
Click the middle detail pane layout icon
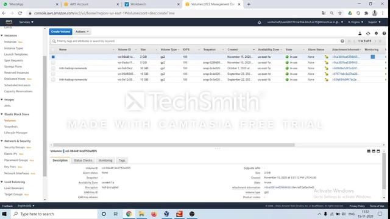tap(374, 151)
